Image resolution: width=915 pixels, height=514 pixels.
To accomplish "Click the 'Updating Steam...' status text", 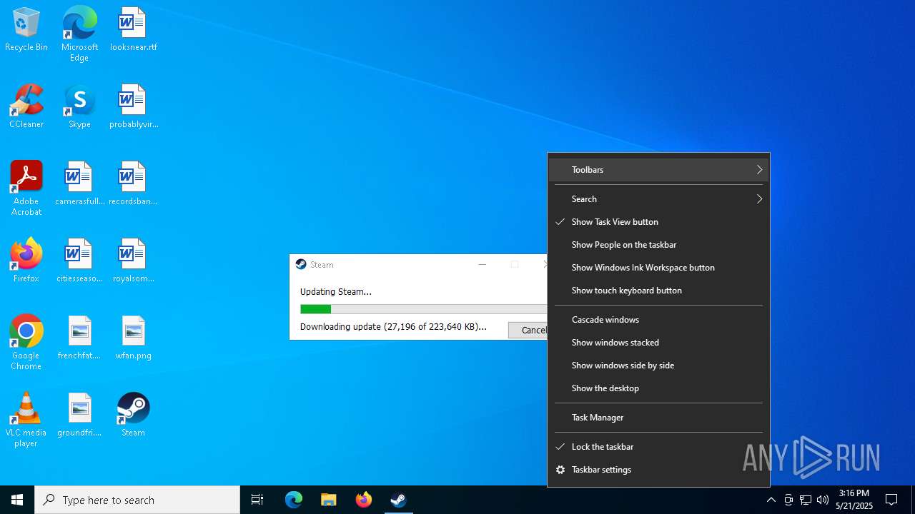I will pos(336,291).
